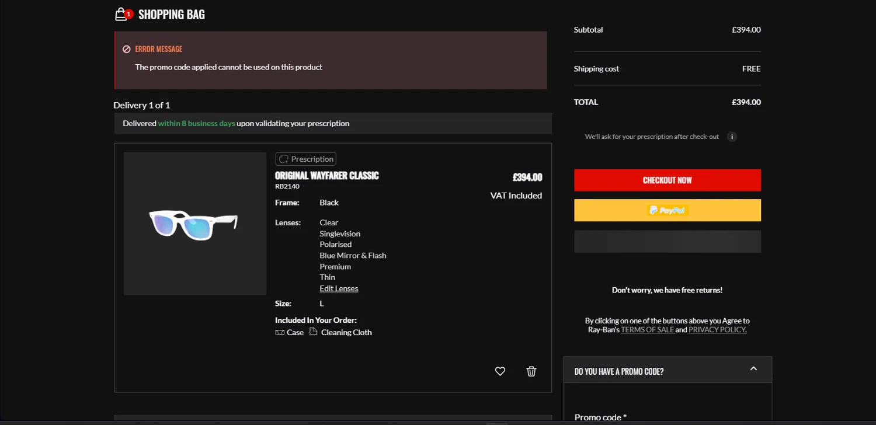The width and height of the screenshot is (876, 425).
Task: Click the promo code error message text
Action: coord(229,67)
